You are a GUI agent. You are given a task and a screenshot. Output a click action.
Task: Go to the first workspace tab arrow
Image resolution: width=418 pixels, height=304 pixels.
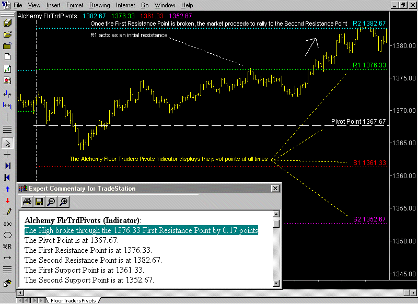coord(20,300)
